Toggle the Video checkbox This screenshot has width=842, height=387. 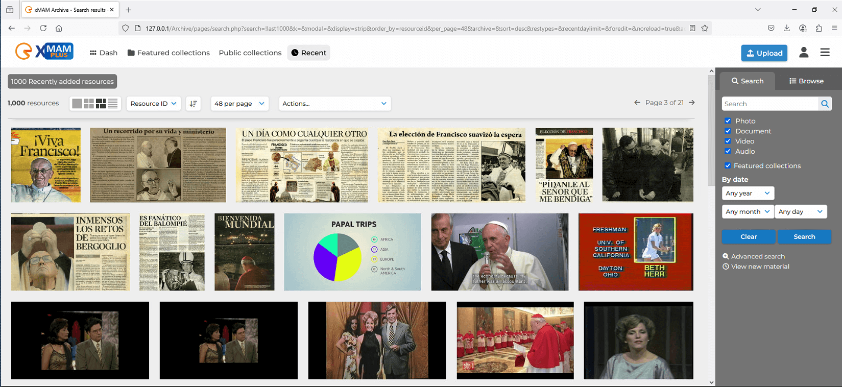pyautogui.click(x=728, y=141)
